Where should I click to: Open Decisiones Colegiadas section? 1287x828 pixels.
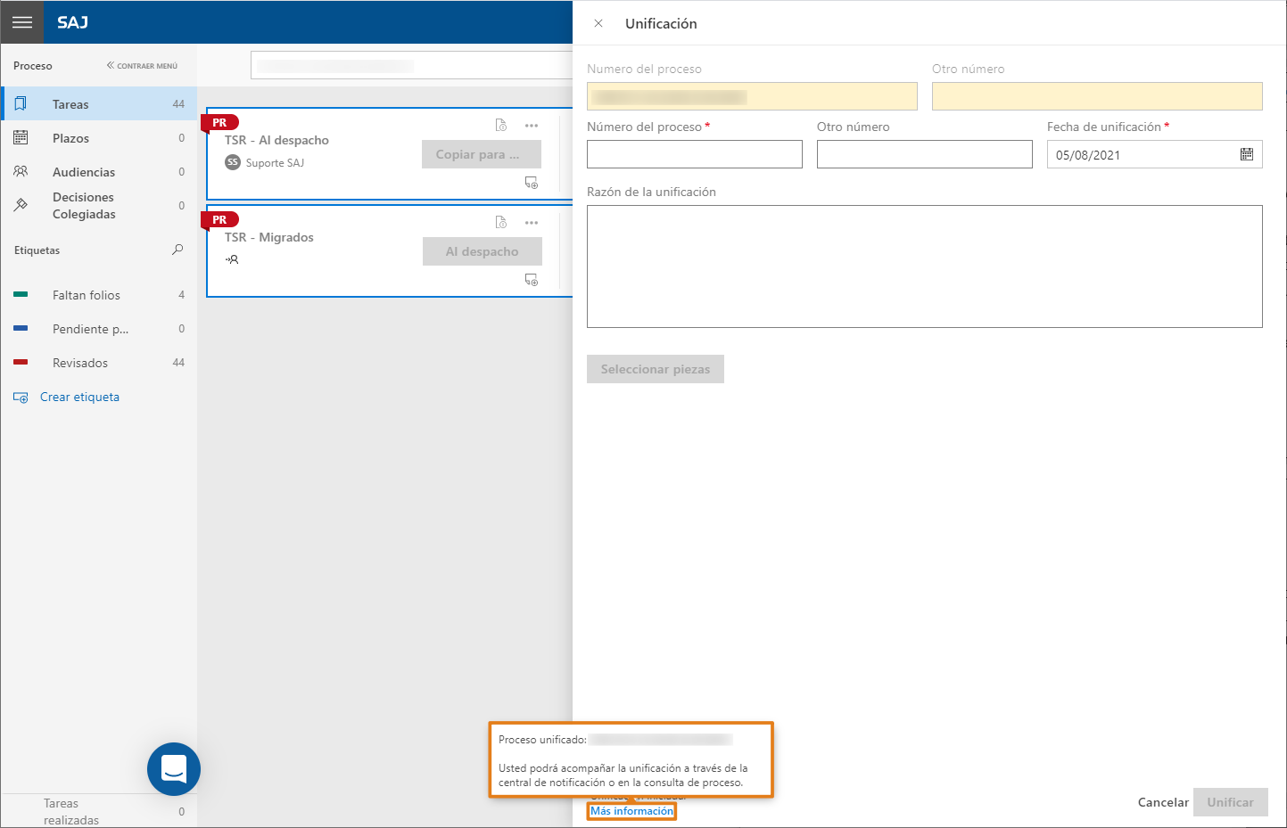(x=98, y=206)
